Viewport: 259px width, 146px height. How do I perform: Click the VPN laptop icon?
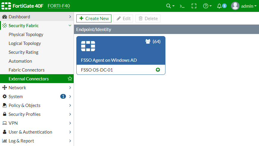[5, 123]
